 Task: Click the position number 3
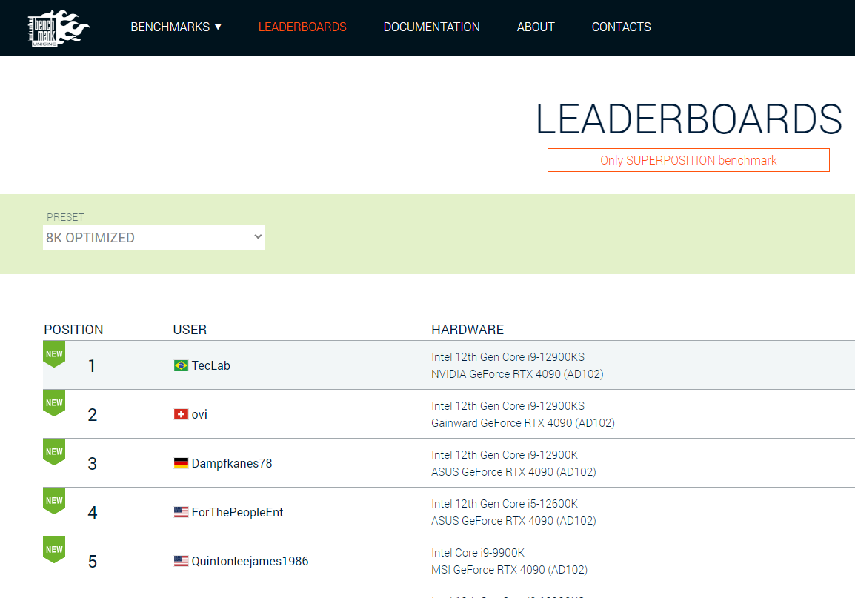(x=92, y=463)
